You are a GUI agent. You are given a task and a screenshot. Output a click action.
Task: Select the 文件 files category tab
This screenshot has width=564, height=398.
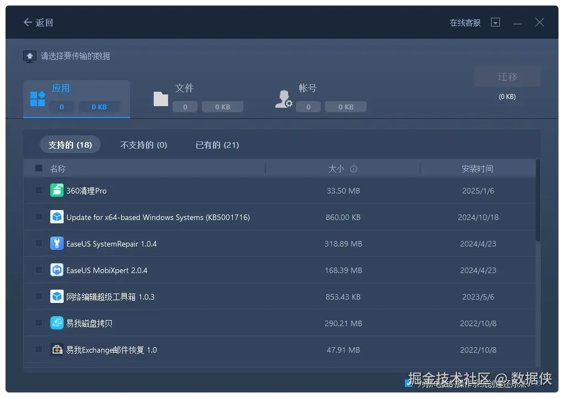point(199,99)
